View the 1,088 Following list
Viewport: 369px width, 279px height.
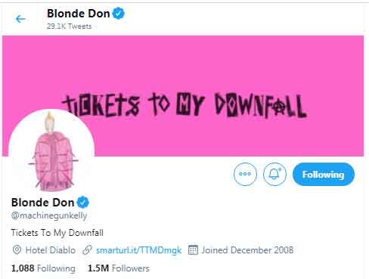[x=43, y=268]
